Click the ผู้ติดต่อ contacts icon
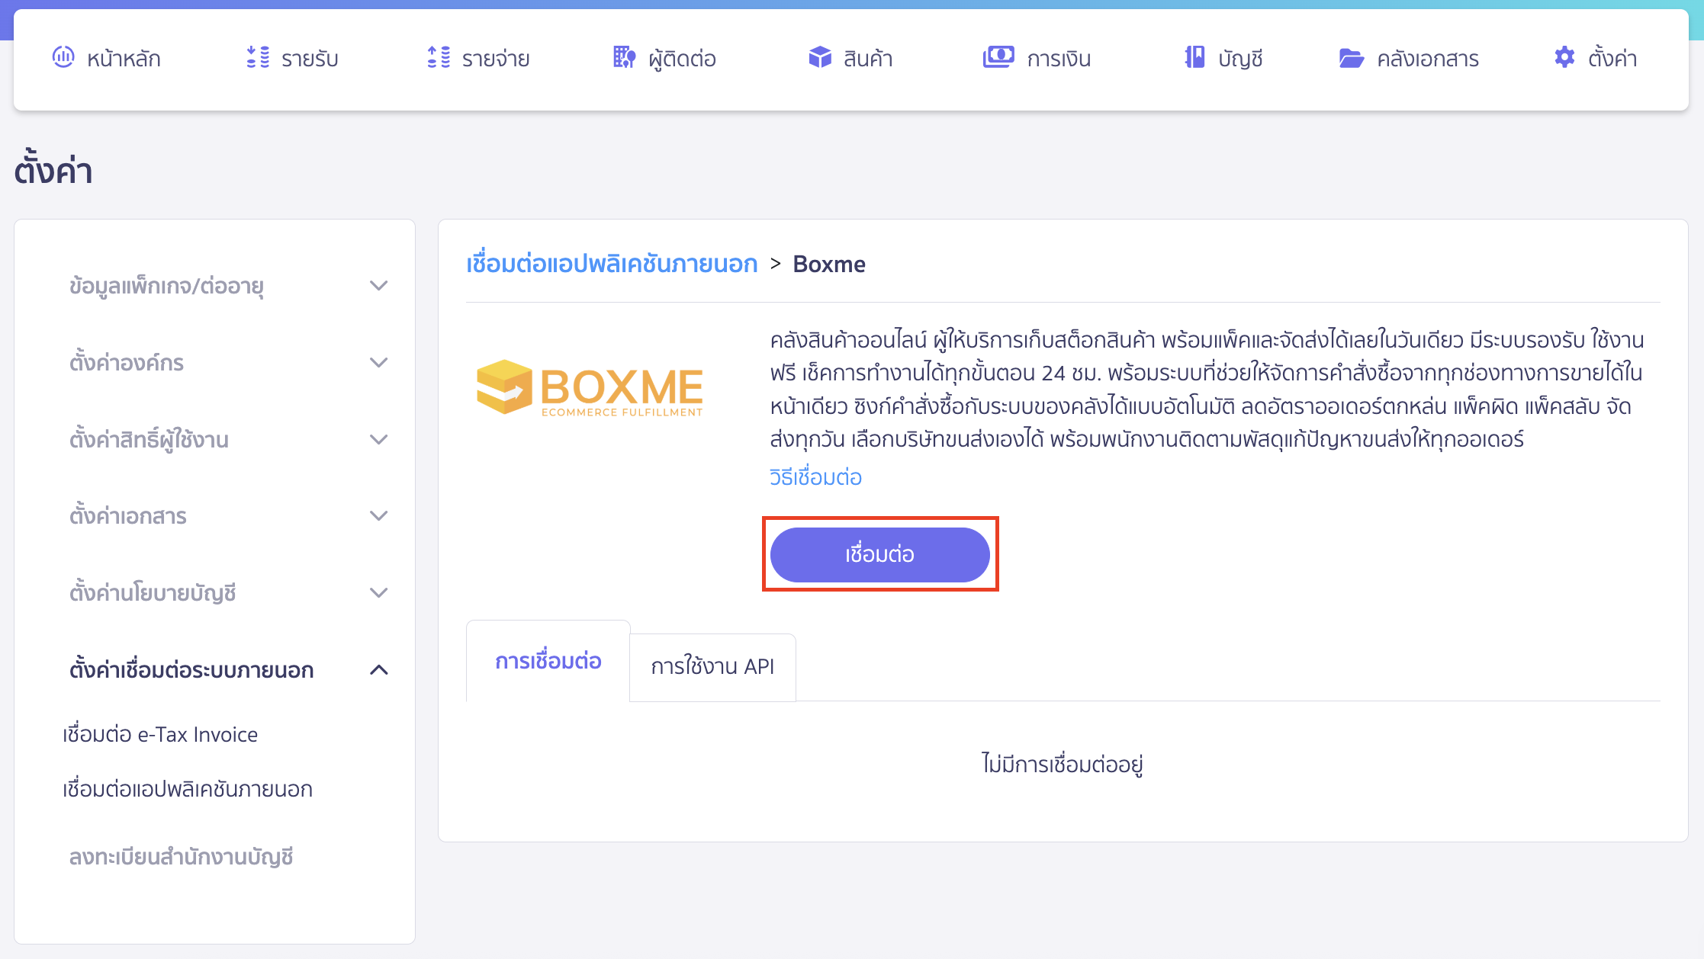This screenshot has width=1704, height=959. tap(623, 57)
